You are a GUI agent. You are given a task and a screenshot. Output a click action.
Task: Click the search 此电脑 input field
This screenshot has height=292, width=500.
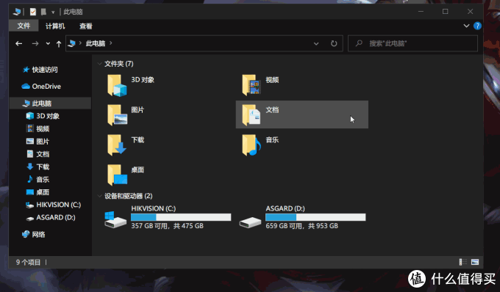coord(413,43)
